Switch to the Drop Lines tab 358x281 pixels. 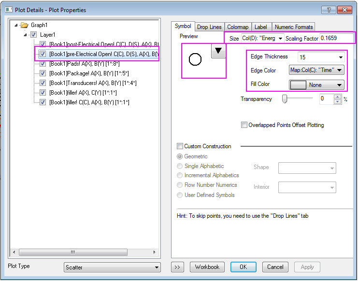[x=209, y=27]
